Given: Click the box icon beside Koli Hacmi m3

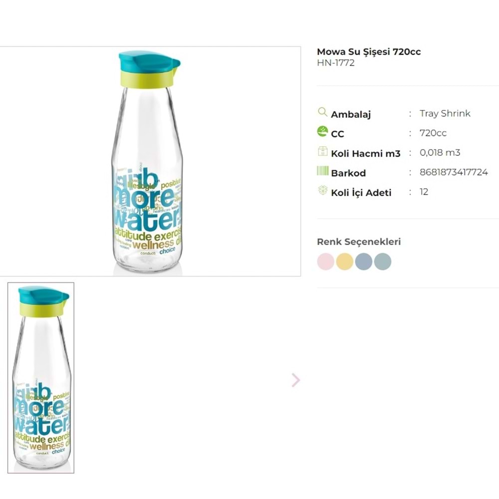Looking at the screenshot, I should (x=322, y=151).
